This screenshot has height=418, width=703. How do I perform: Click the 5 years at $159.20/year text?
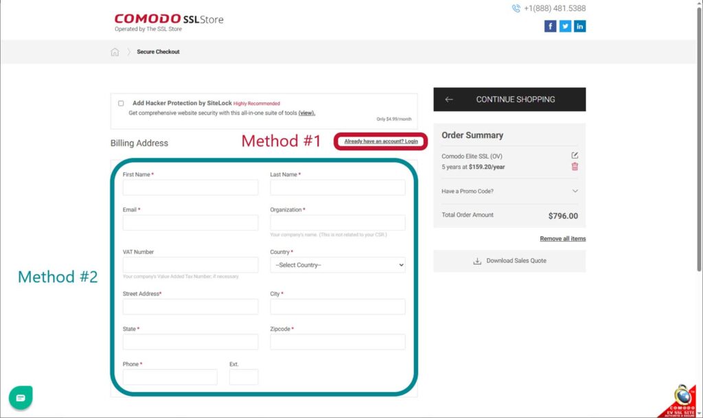(473, 167)
